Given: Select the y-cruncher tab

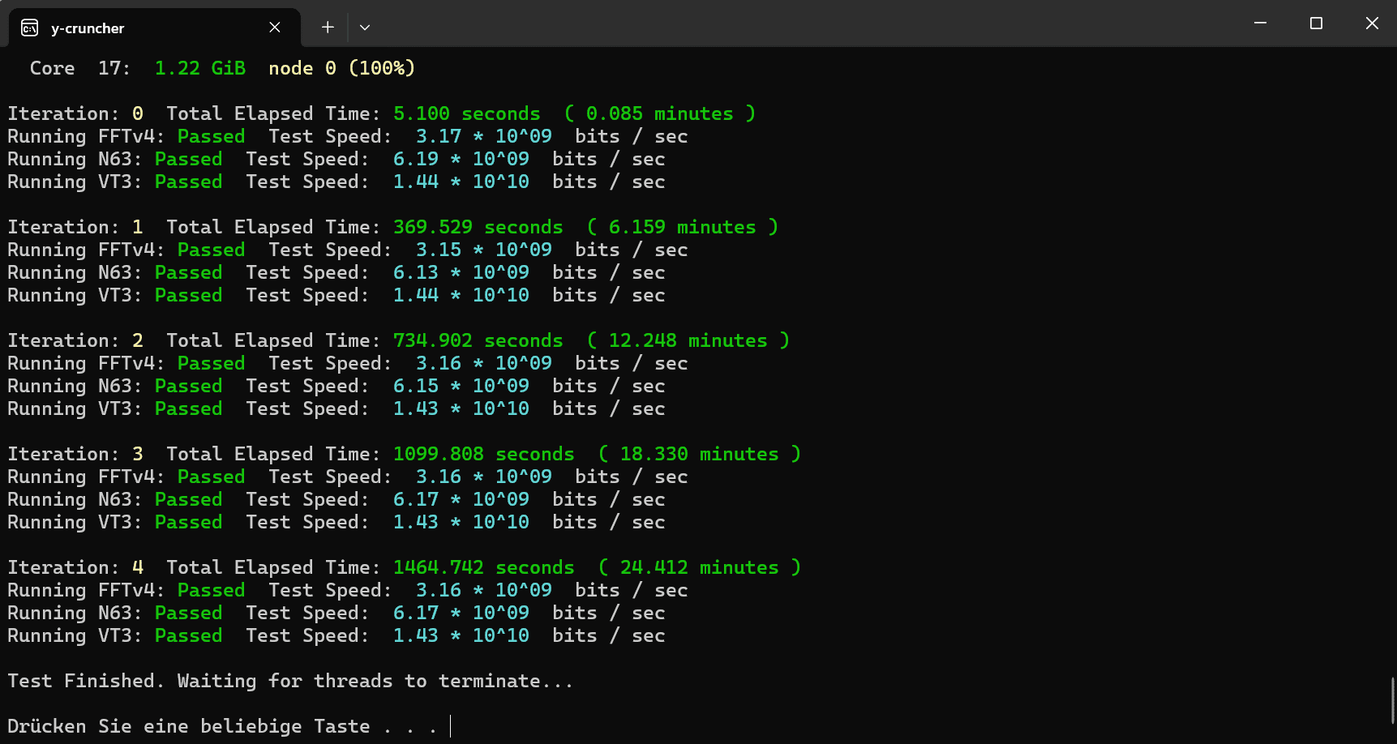Looking at the screenshot, I should click(x=146, y=28).
